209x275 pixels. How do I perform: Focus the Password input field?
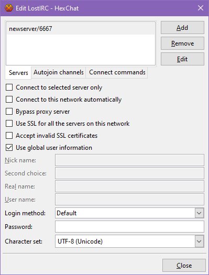(129, 227)
